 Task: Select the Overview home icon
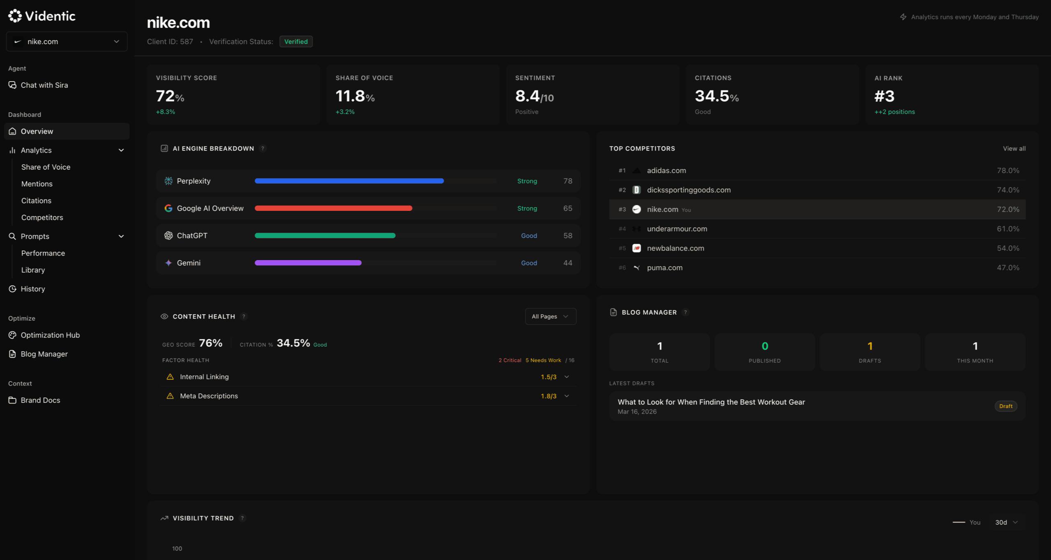coord(13,131)
